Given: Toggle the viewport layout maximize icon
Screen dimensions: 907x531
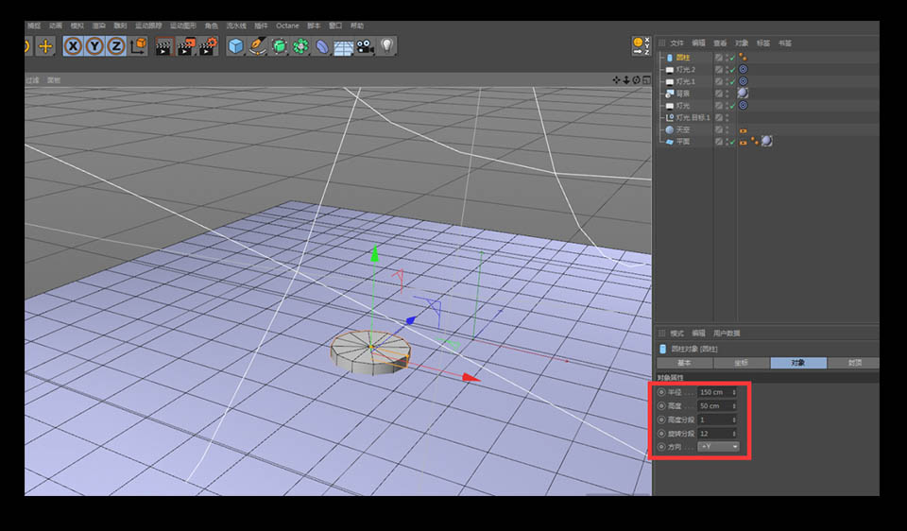Looking at the screenshot, I should click(646, 79).
